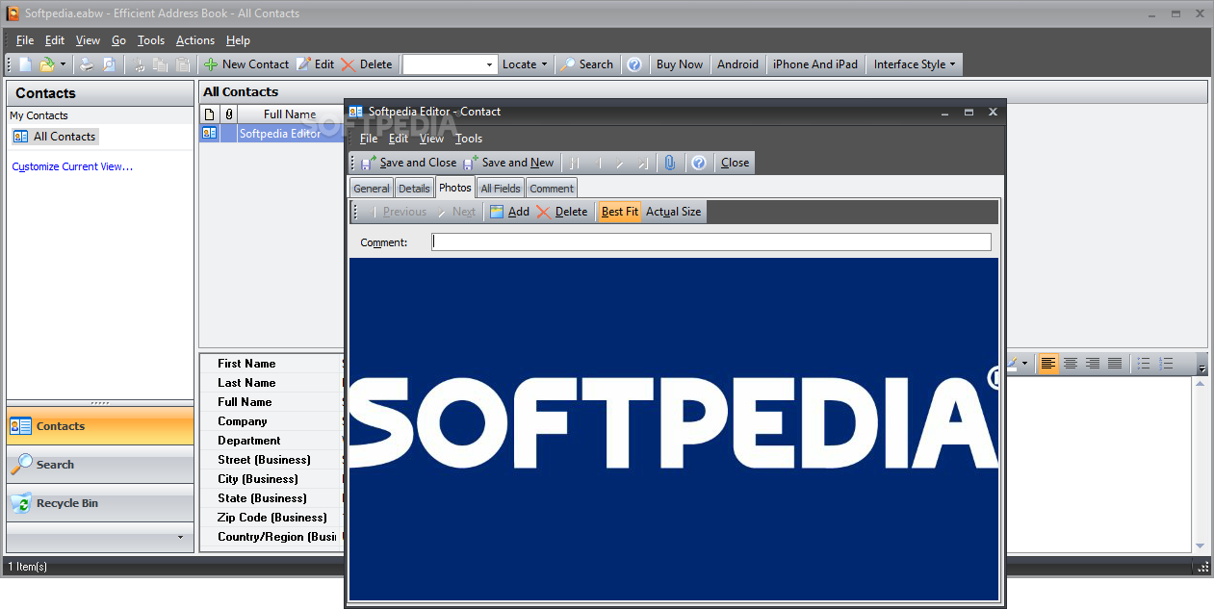Click the Softpedia photo image
The image size is (1214, 609).
pyautogui.click(x=674, y=429)
